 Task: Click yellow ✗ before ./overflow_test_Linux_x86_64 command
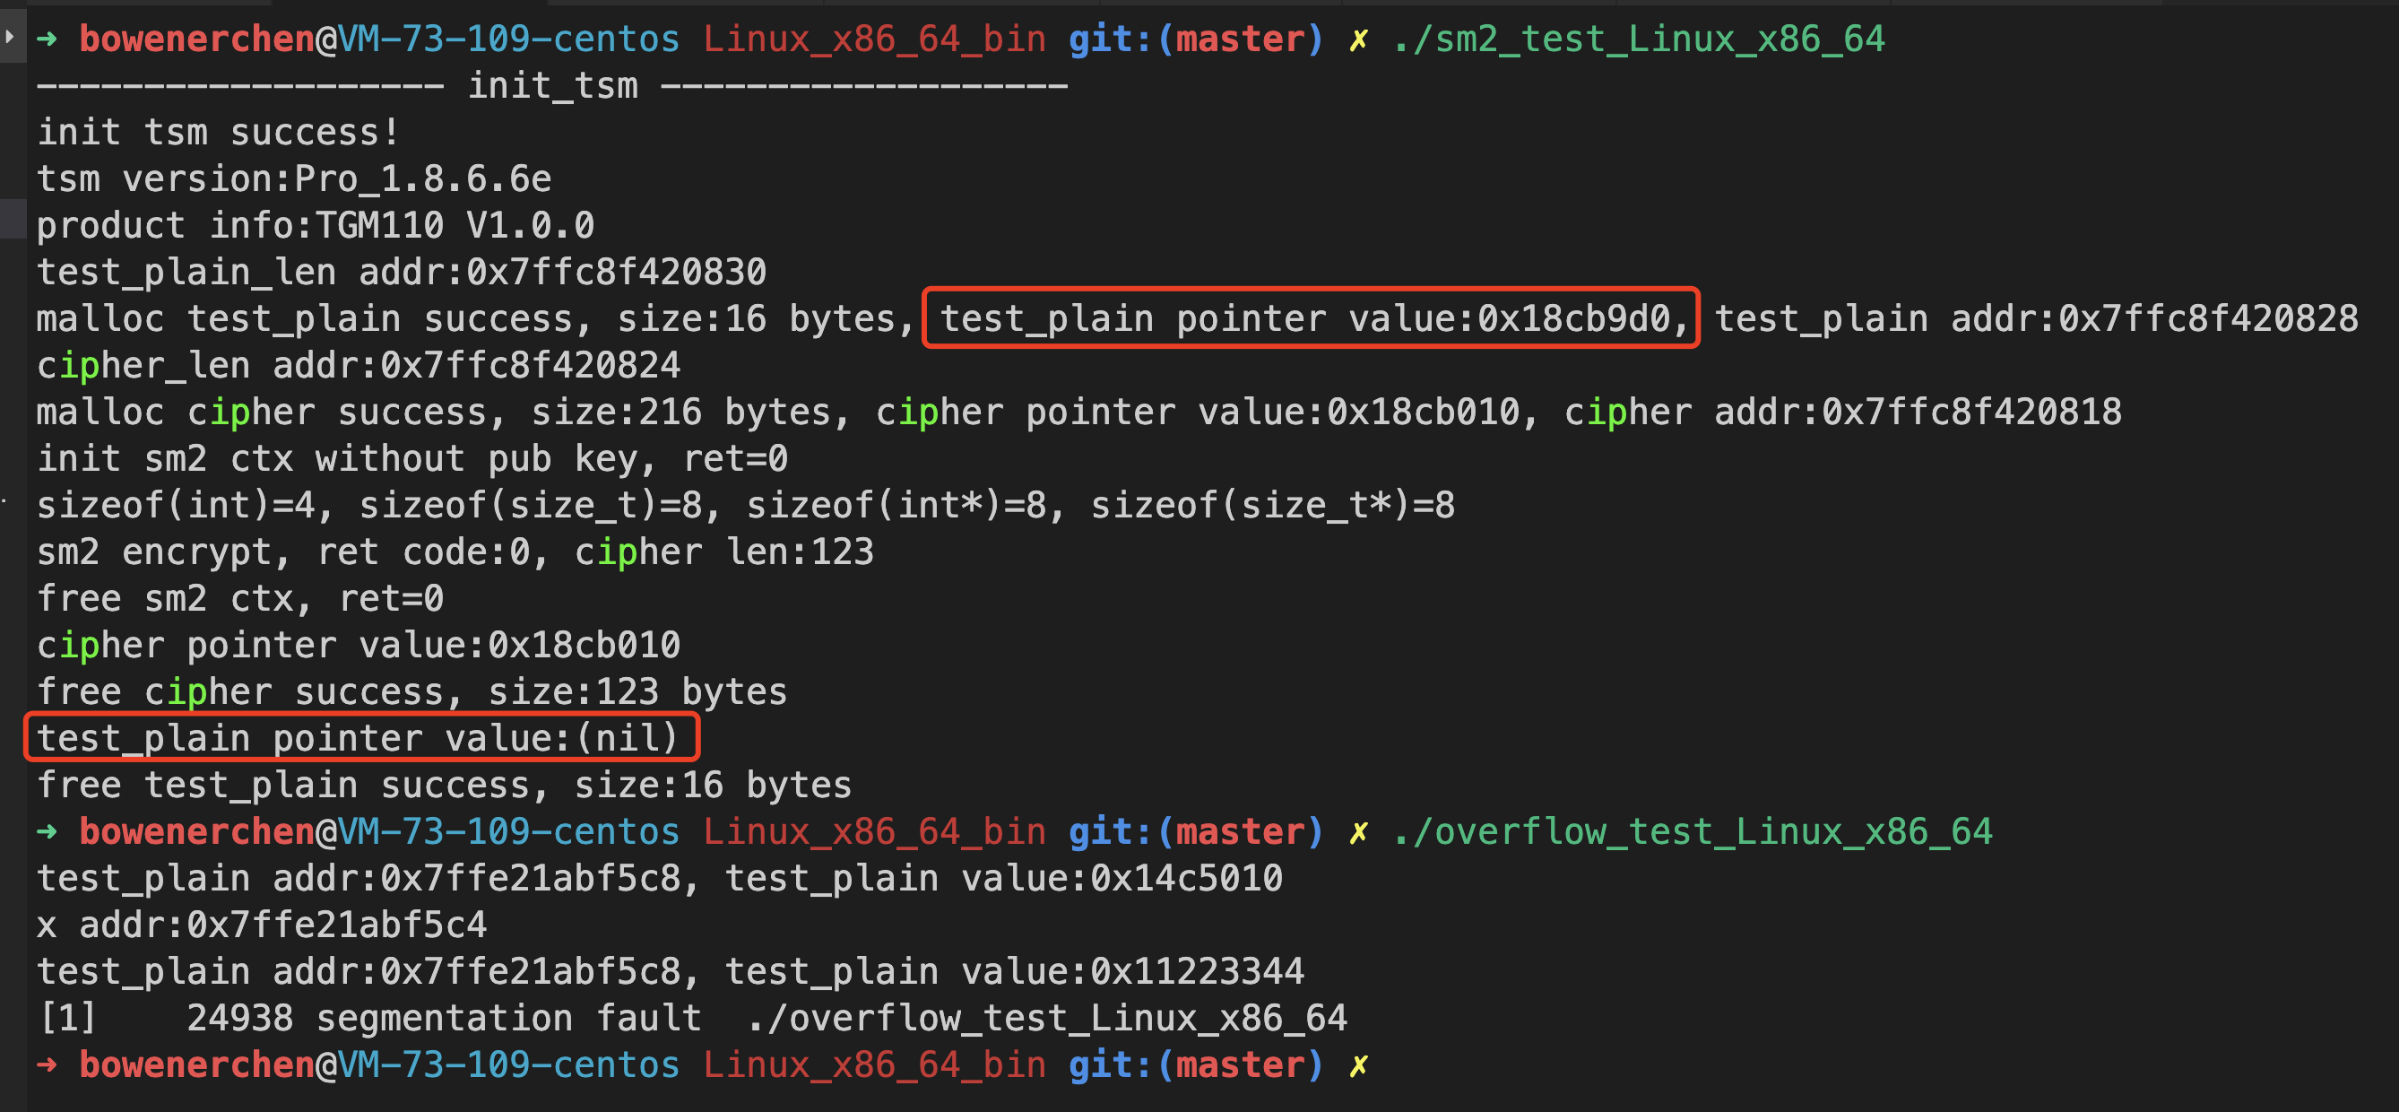pos(1359,831)
